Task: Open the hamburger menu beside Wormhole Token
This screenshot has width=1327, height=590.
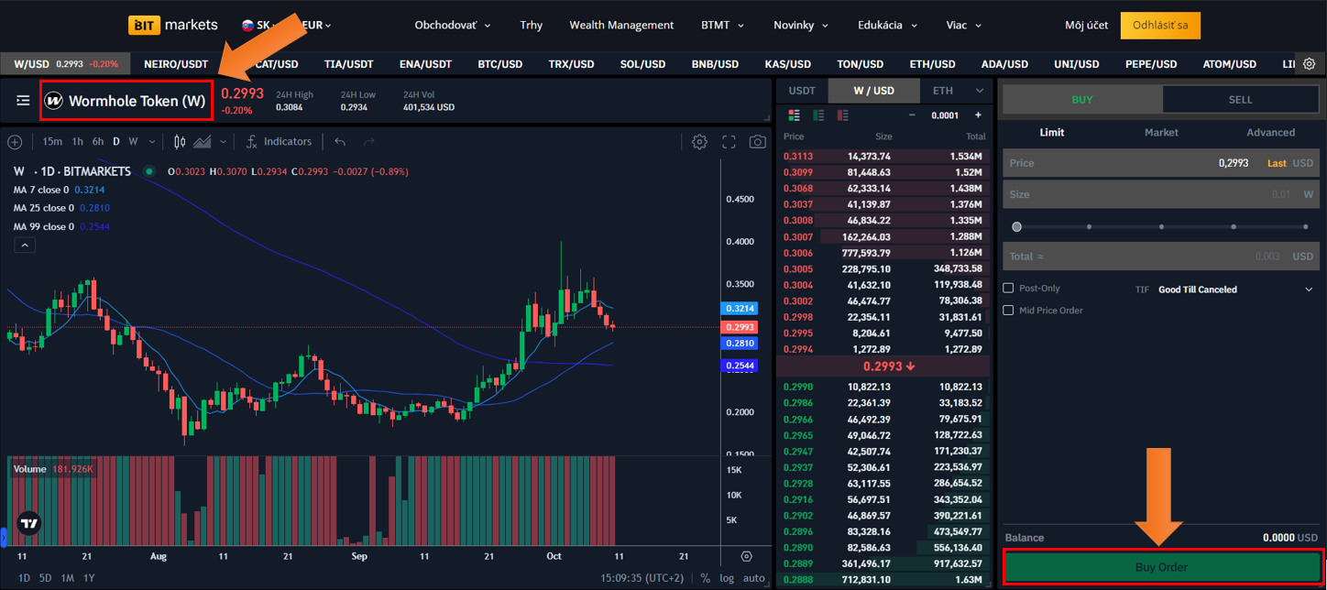Action: 23,101
